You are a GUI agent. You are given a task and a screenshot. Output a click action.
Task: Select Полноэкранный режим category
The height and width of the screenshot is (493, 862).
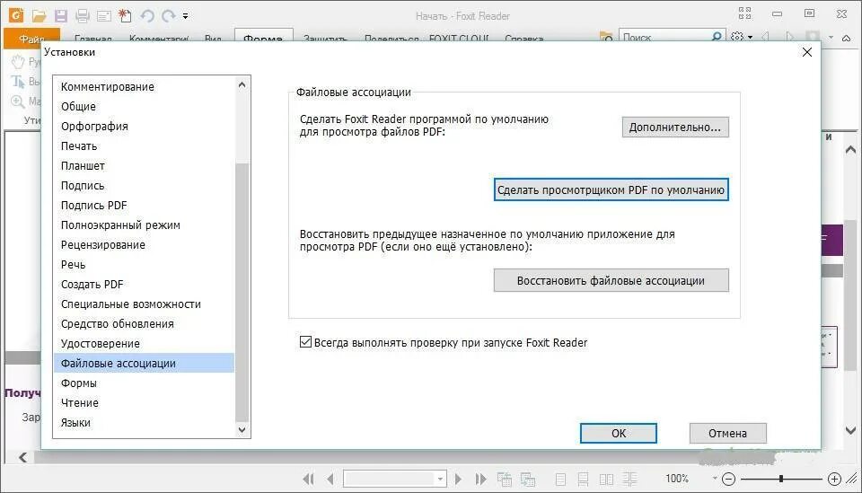(144, 225)
